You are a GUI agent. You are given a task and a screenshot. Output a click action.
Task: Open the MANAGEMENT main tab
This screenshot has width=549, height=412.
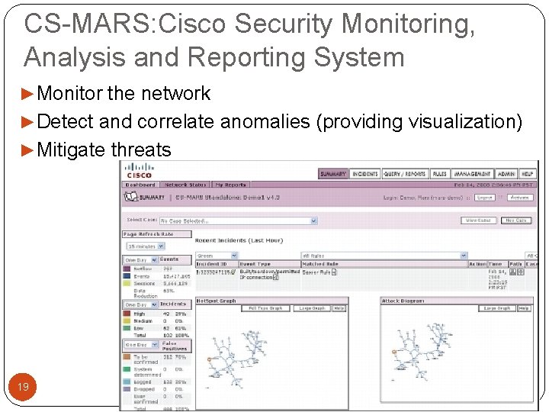(x=472, y=174)
